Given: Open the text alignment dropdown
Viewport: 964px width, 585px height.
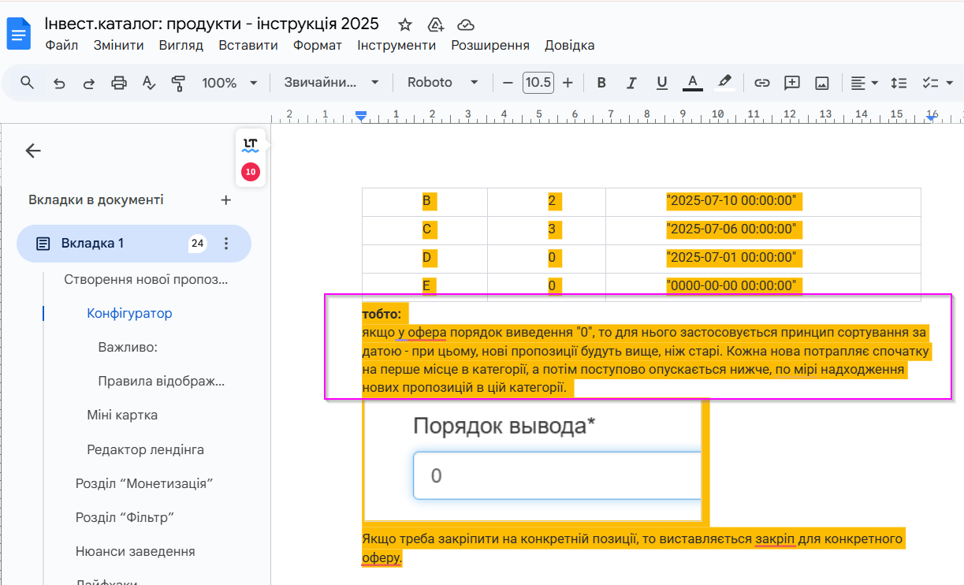Looking at the screenshot, I should click(x=865, y=83).
